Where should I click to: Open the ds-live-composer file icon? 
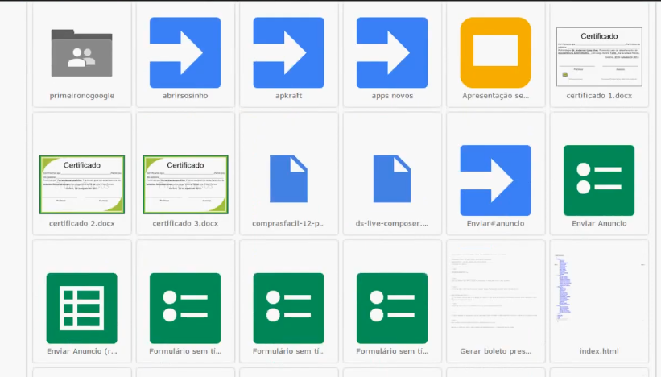click(x=392, y=179)
